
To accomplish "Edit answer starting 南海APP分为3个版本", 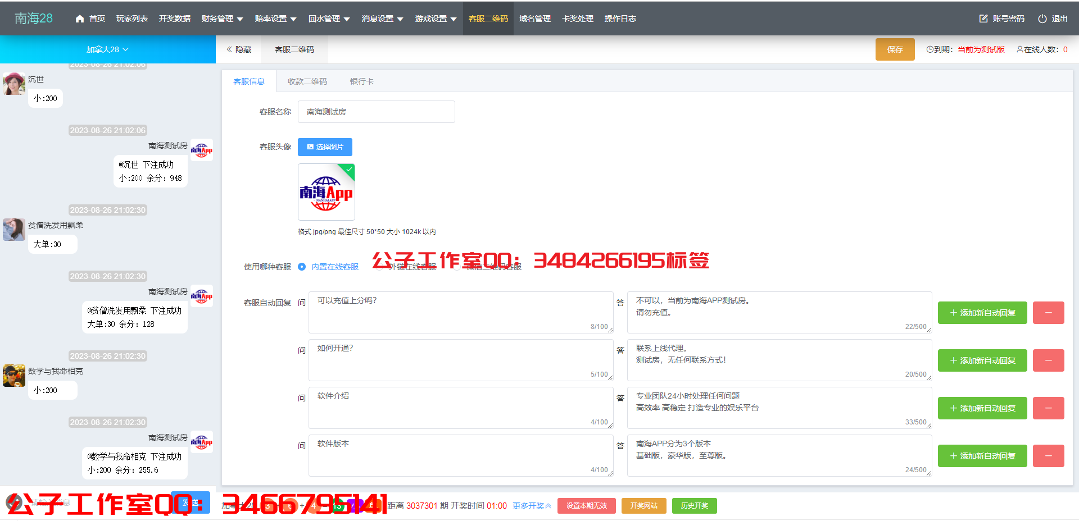I will click(779, 455).
